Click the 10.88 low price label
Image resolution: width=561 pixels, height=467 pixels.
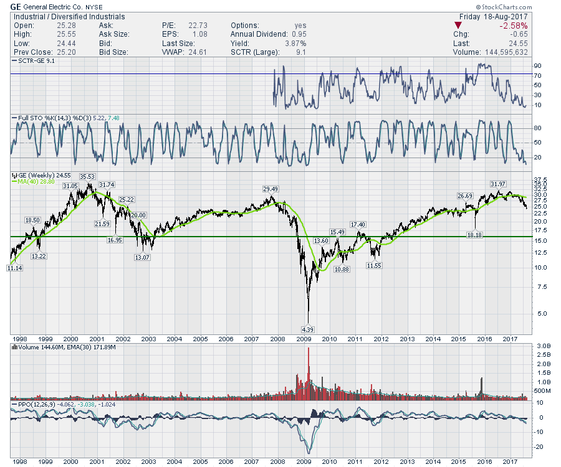(342, 269)
